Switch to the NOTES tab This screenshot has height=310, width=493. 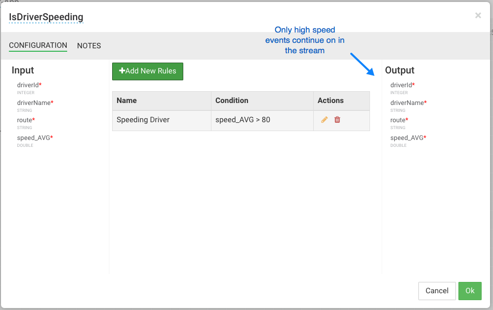(89, 46)
